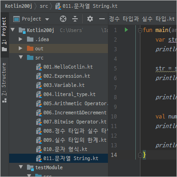Image resolution: width=177 pixels, height=177 pixels.
Task: Select 004.literal_type.kt in the tree
Action: (70, 94)
